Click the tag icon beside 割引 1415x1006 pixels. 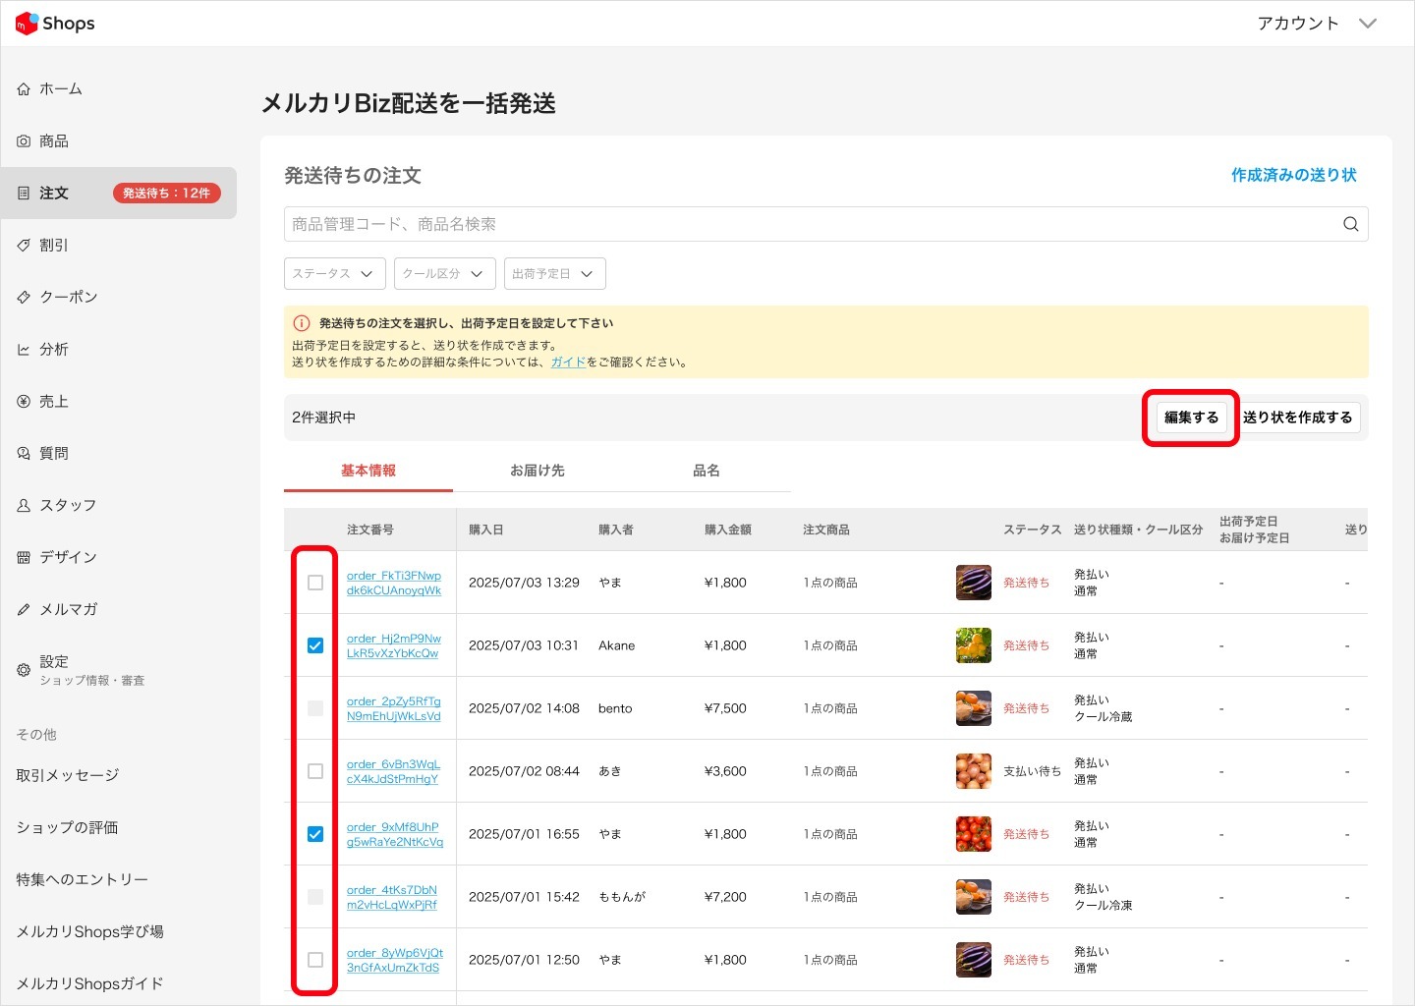pyautogui.click(x=24, y=246)
